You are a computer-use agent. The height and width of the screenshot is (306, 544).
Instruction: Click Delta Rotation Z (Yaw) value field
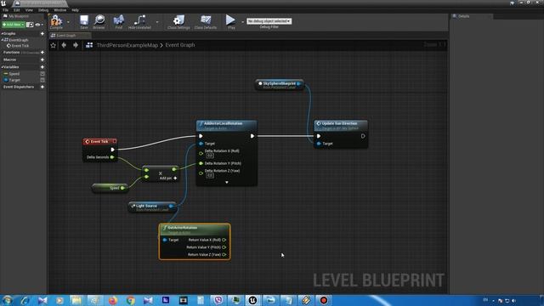[210, 175]
